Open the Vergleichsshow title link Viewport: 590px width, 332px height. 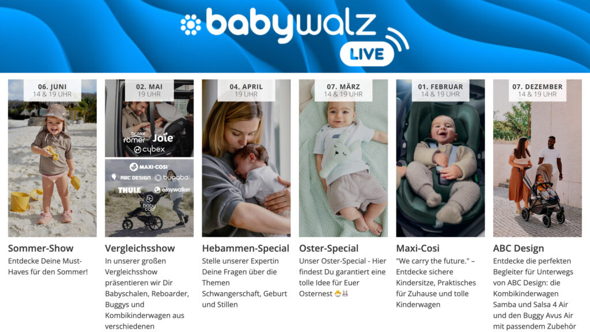(x=140, y=248)
